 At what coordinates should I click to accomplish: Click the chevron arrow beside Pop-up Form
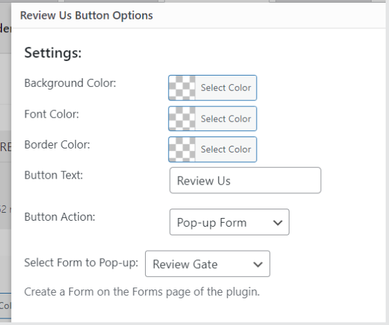(x=277, y=223)
